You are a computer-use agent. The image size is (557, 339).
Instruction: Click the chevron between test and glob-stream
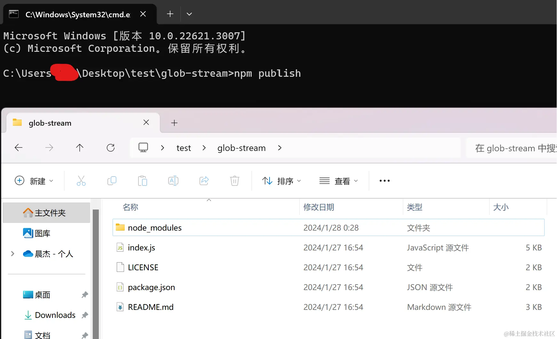click(x=204, y=148)
